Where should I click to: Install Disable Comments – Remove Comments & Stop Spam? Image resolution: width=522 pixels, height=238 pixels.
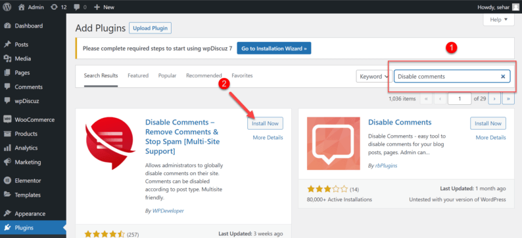coord(265,123)
